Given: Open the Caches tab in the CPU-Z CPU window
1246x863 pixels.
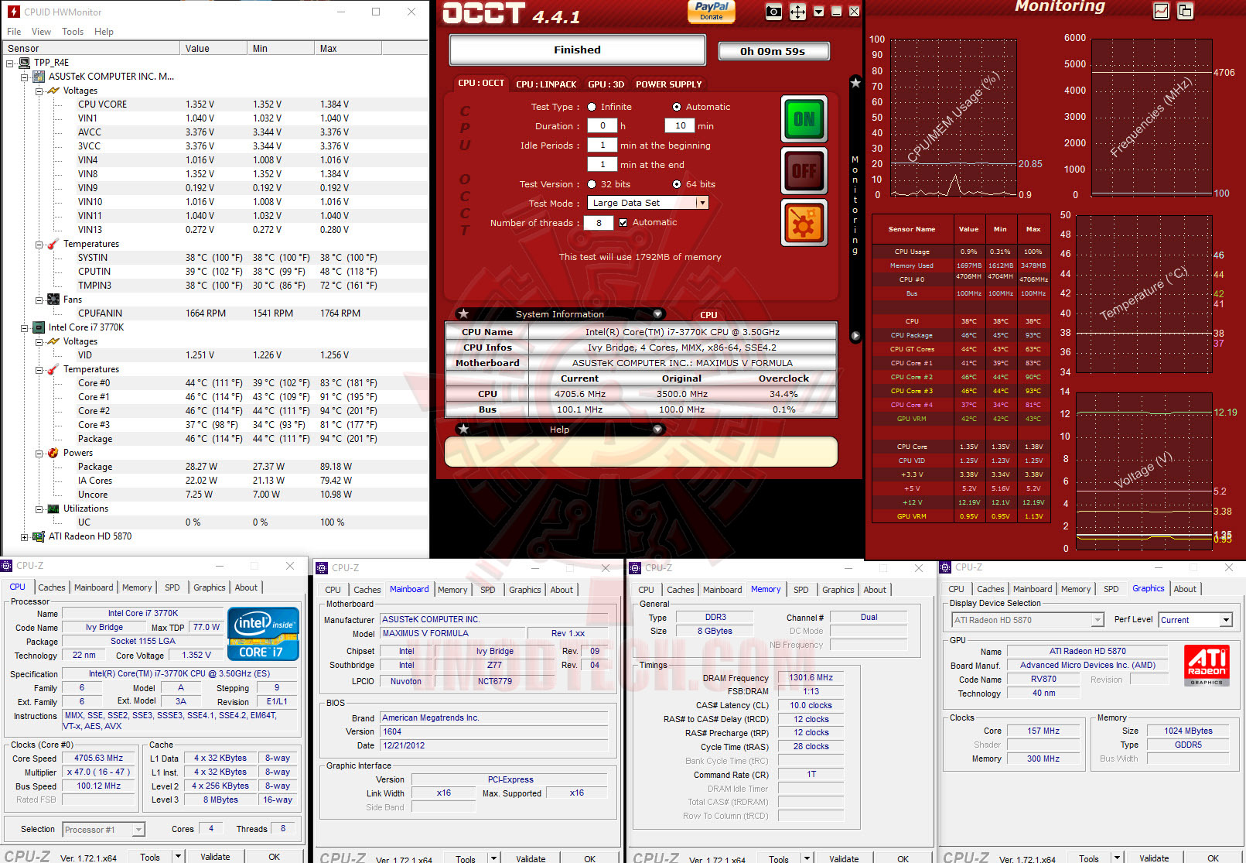Looking at the screenshot, I should coord(52,587).
